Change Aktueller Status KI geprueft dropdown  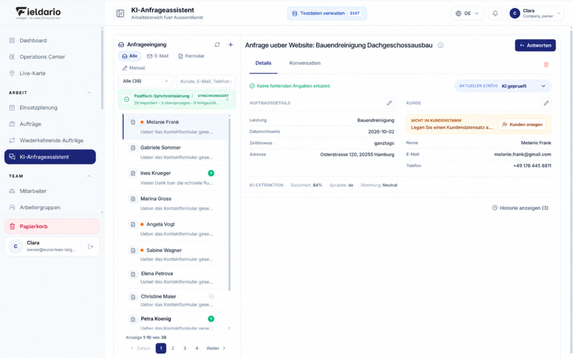(503, 86)
